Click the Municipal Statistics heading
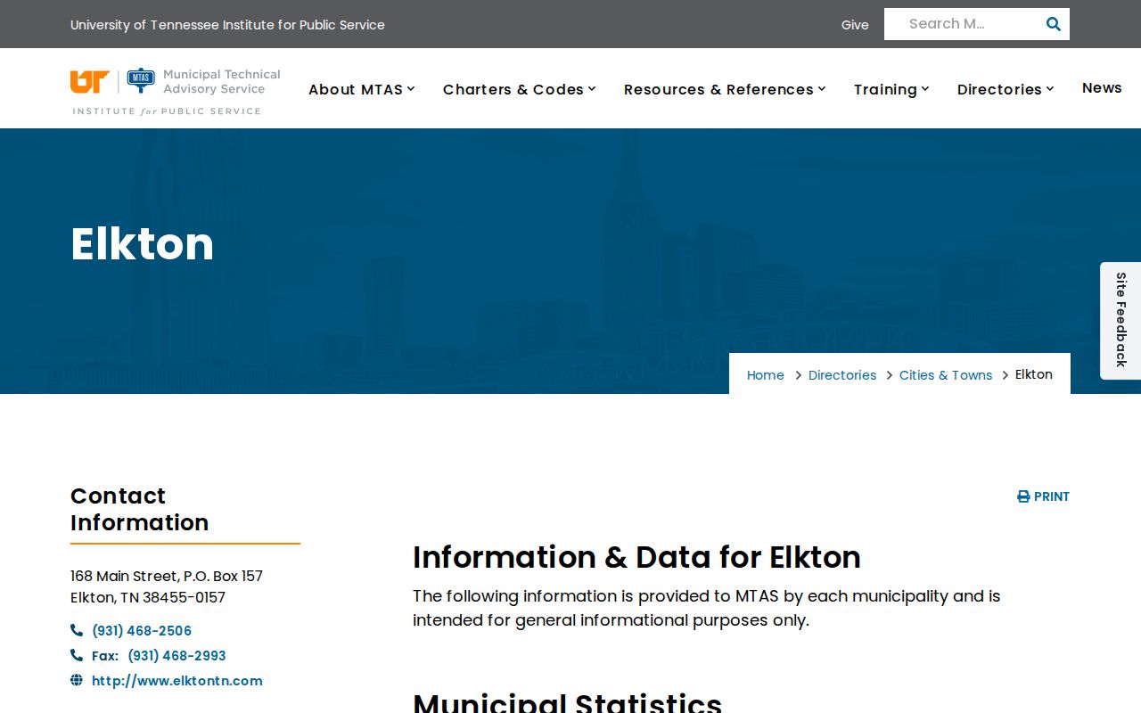Screen dimensions: 1141x713 [567, 702]
